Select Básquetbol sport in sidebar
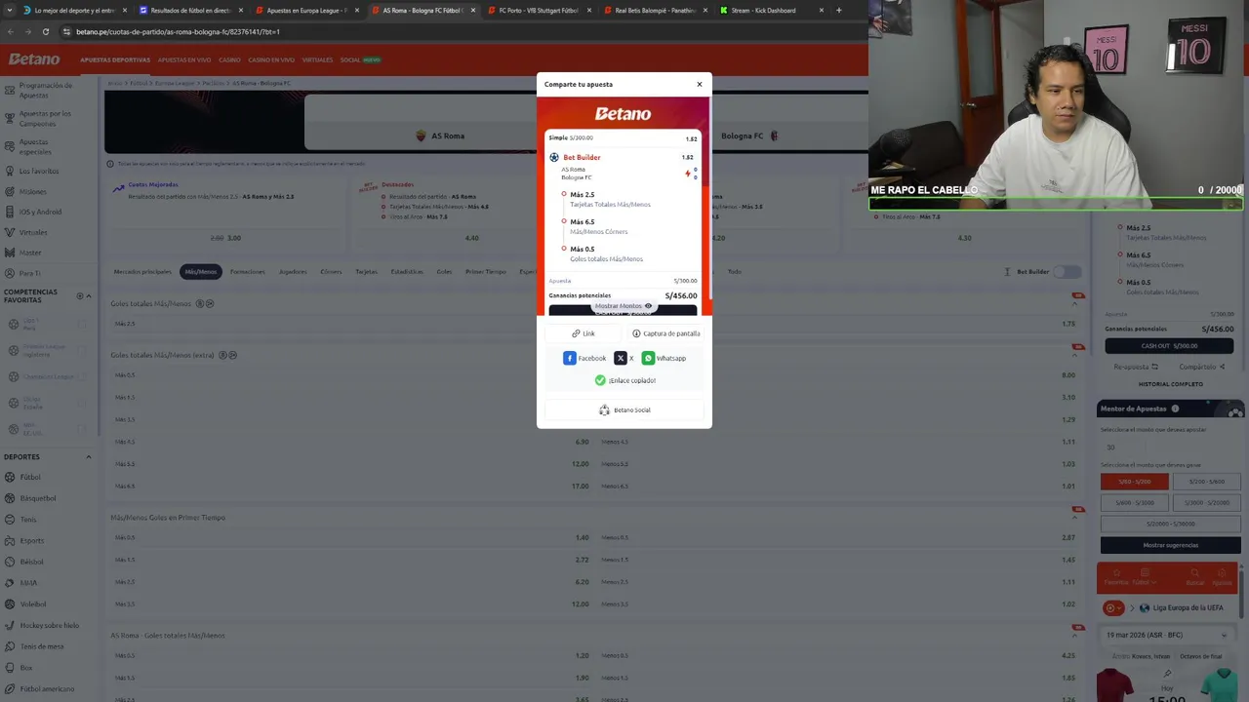Screen dimensions: 1249x702 pos(38,498)
